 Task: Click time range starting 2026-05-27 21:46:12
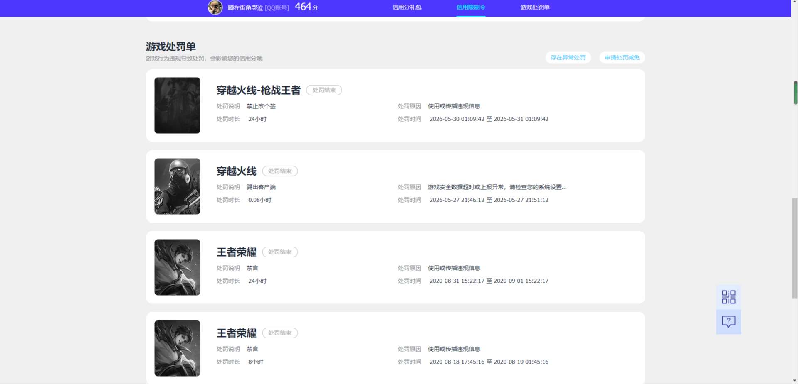click(489, 200)
